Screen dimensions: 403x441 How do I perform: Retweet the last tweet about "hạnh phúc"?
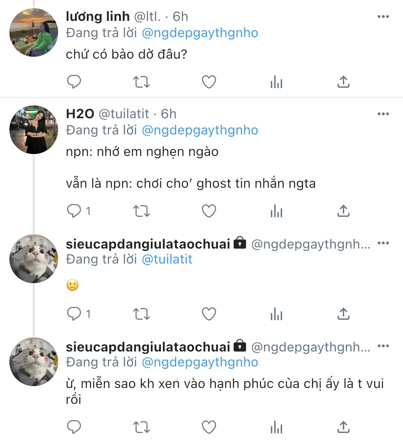pos(142,427)
